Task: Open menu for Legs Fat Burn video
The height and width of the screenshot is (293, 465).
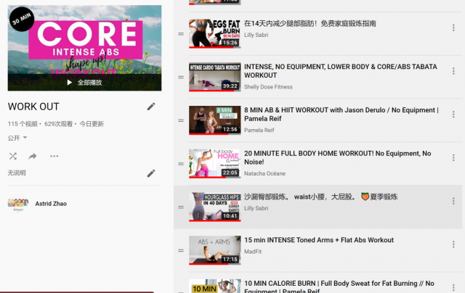Action: point(453,28)
